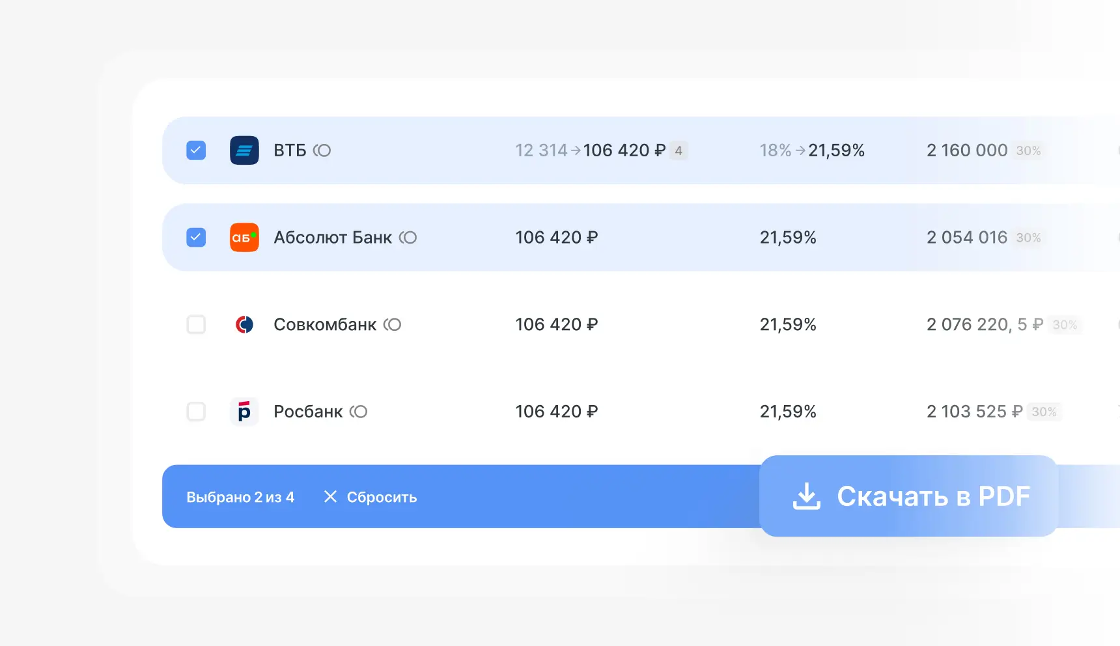Click the coin icon next to Росбанк
The image size is (1120, 646).
(x=358, y=412)
